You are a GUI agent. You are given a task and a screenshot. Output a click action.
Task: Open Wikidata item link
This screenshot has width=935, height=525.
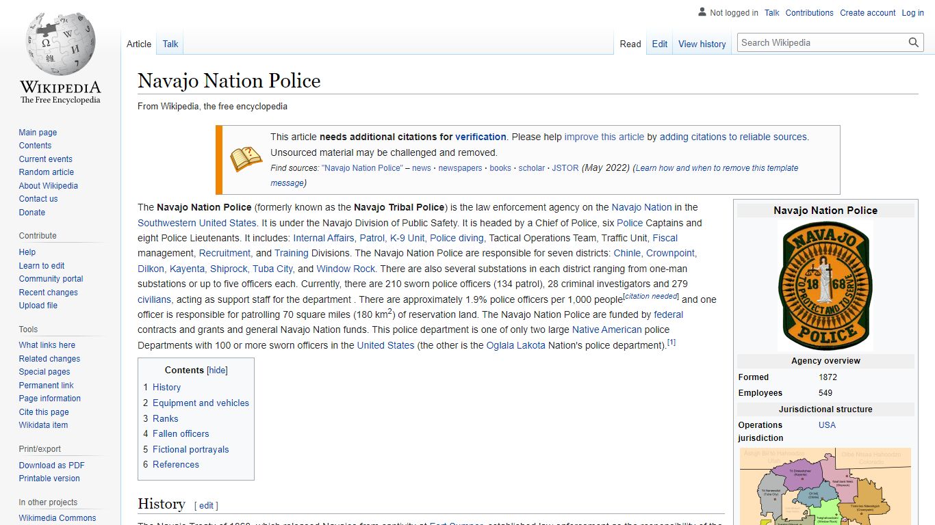pyautogui.click(x=43, y=425)
